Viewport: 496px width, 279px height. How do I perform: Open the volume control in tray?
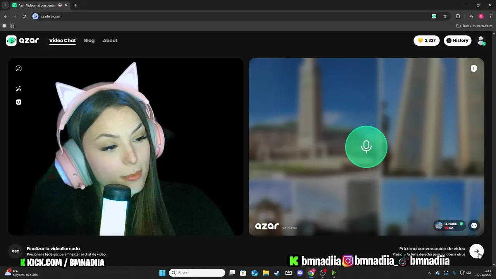click(468, 273)
